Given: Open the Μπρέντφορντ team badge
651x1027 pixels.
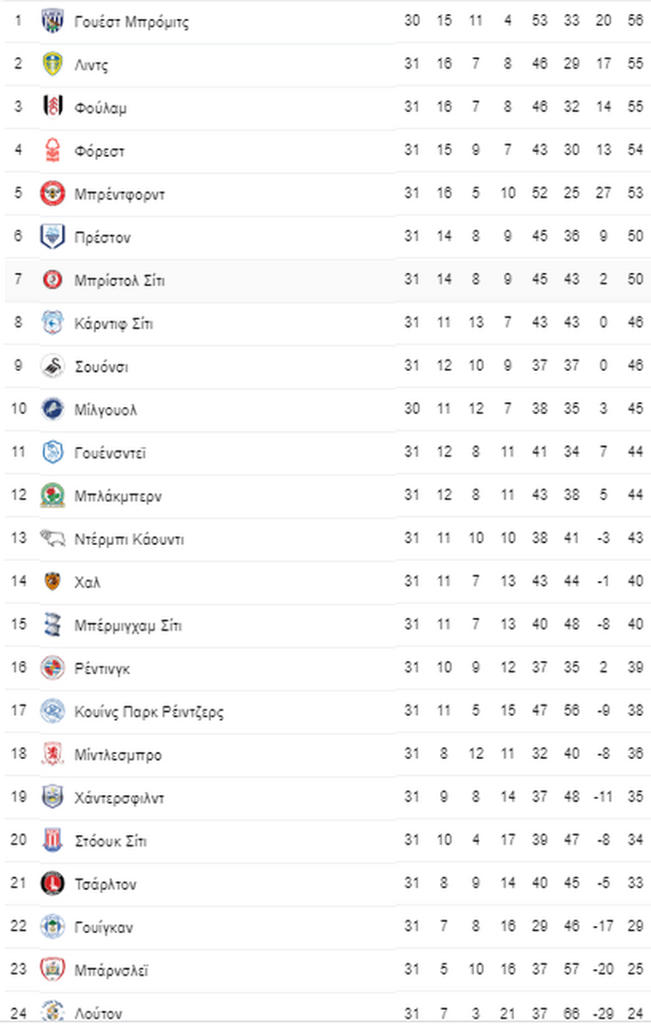Looking at the screenshot, I should pos(52,194).
